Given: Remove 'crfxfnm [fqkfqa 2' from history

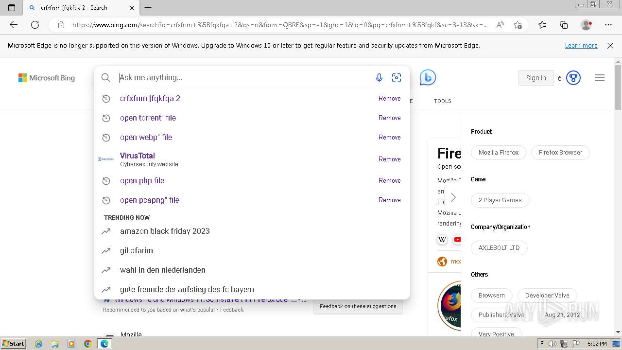Looking at the screenshot, I should click(x=390, y=98).
